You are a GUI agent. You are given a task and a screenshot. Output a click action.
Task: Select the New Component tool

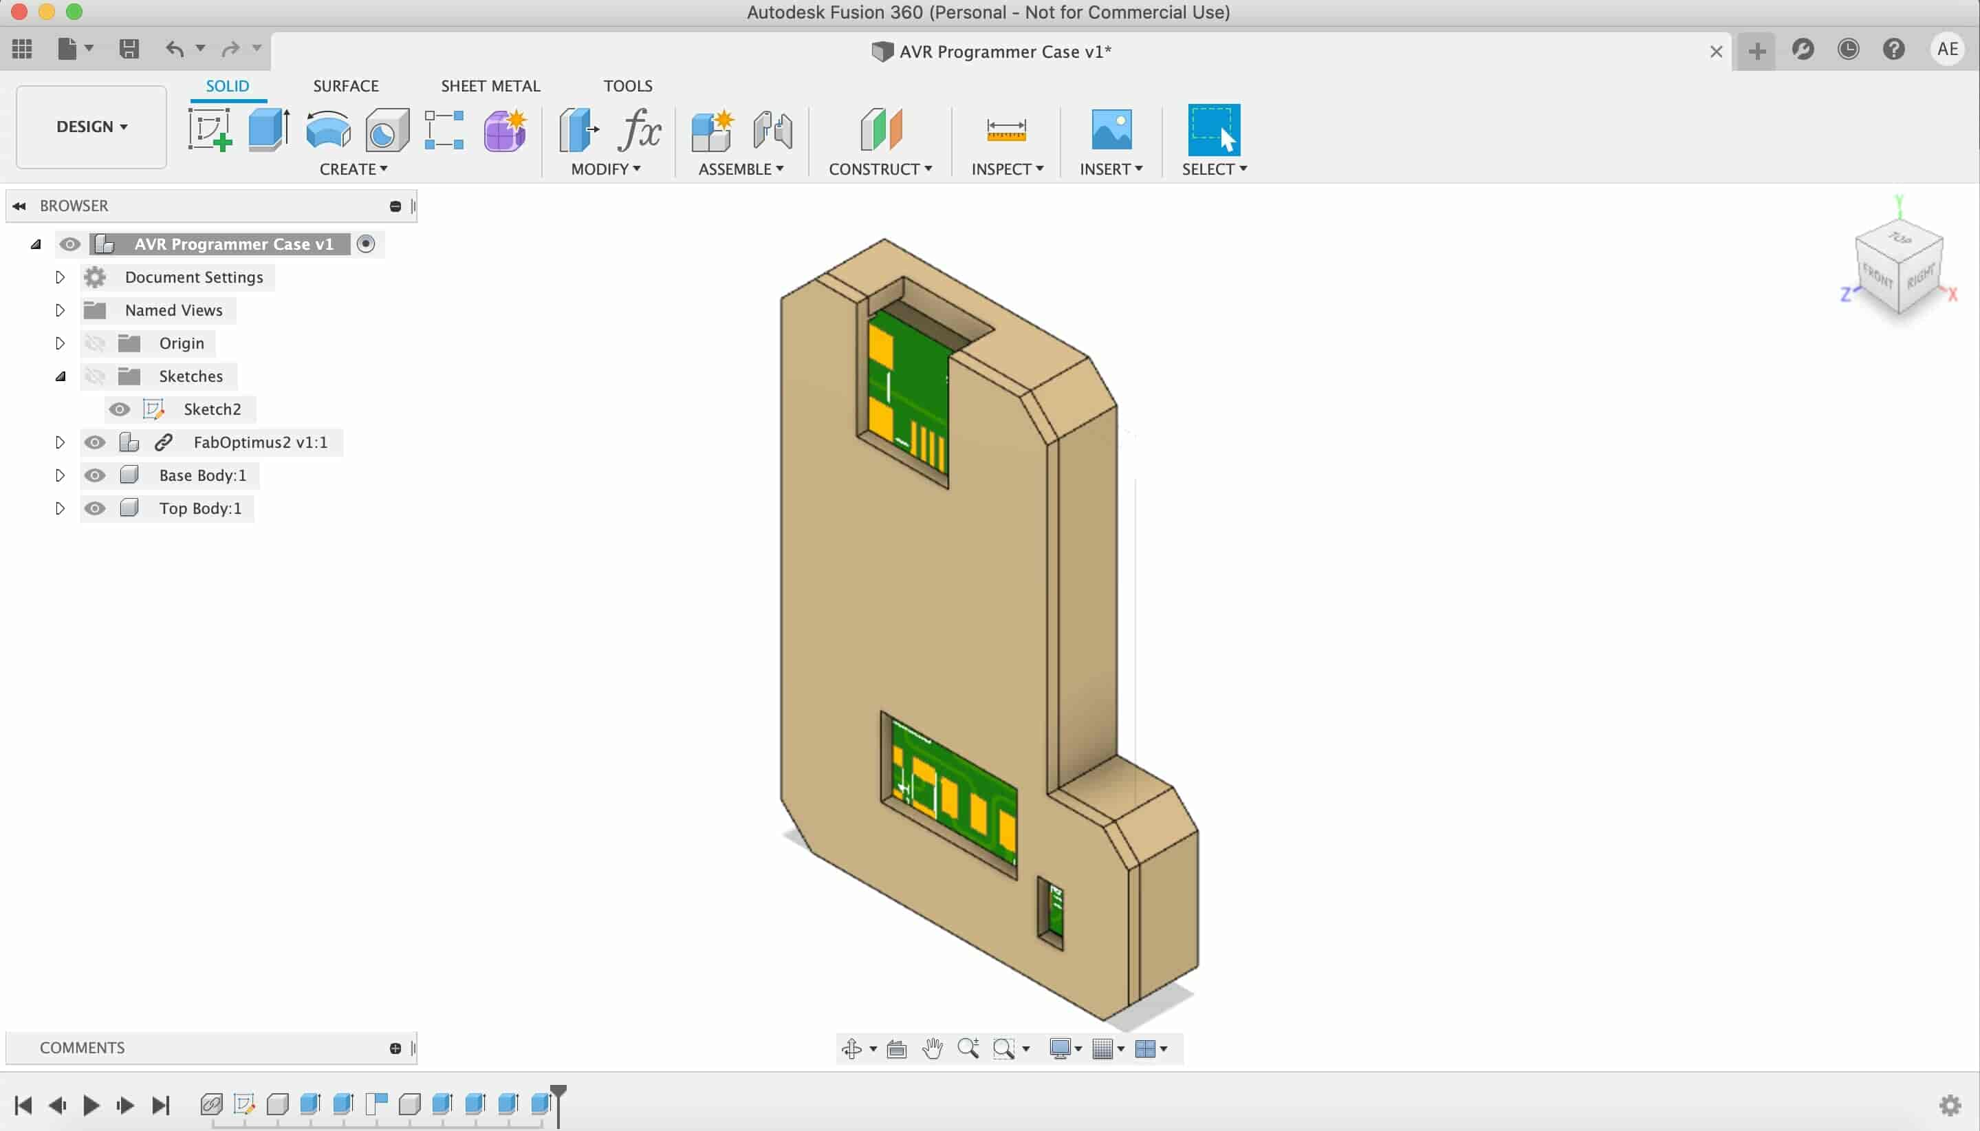point(712,129)
